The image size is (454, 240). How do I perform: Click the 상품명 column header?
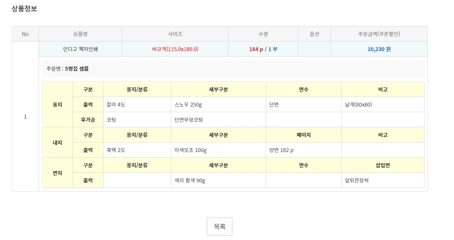tap(80, 34)
